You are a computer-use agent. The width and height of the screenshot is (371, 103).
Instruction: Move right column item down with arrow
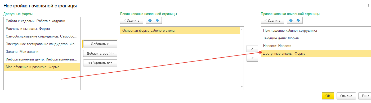click(x=298, y=20)
